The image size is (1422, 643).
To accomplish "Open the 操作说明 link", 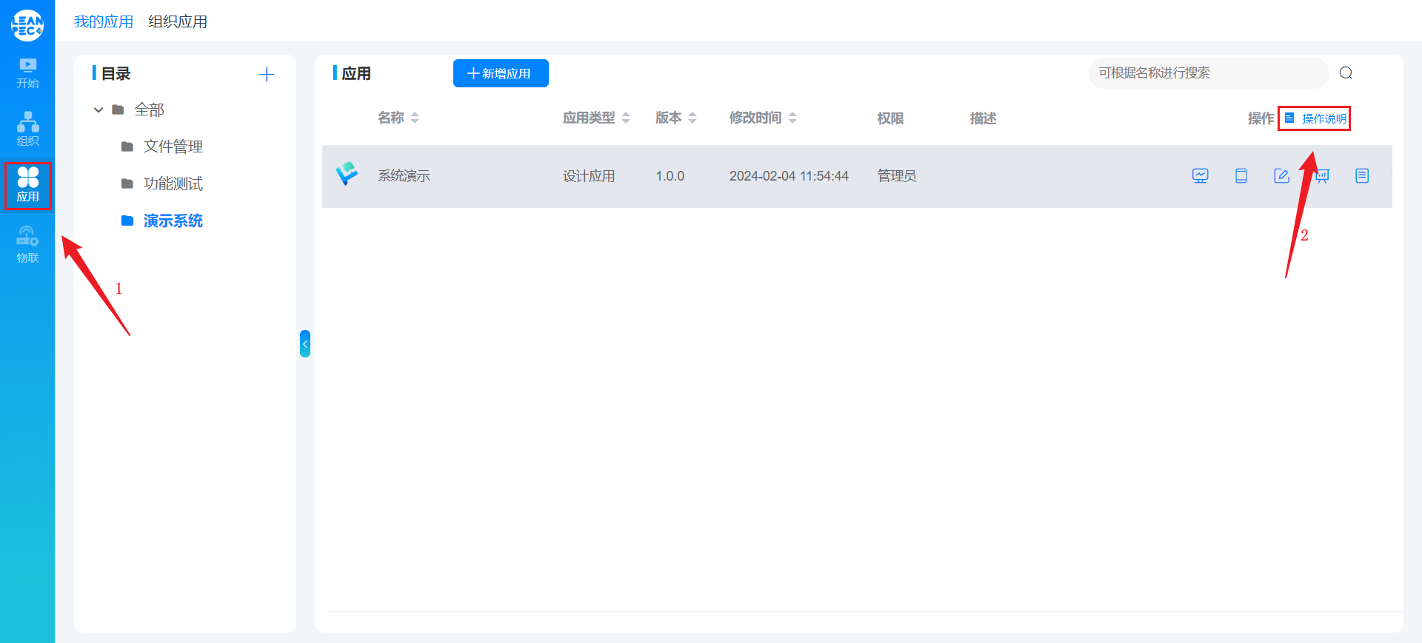I will coord(1323,118).
